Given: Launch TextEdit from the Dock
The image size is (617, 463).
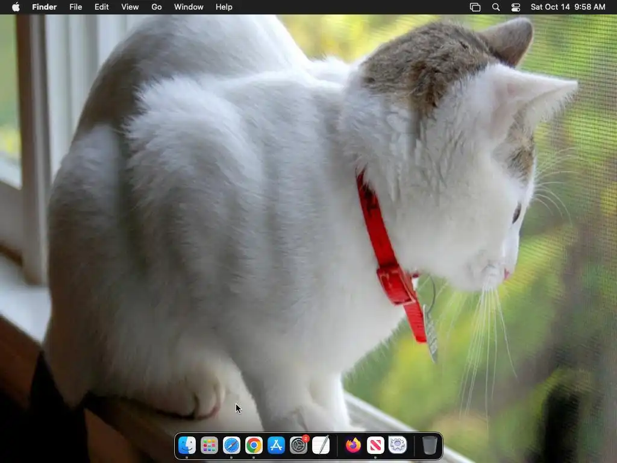Looking at the screenshot, I should [321, 446].
